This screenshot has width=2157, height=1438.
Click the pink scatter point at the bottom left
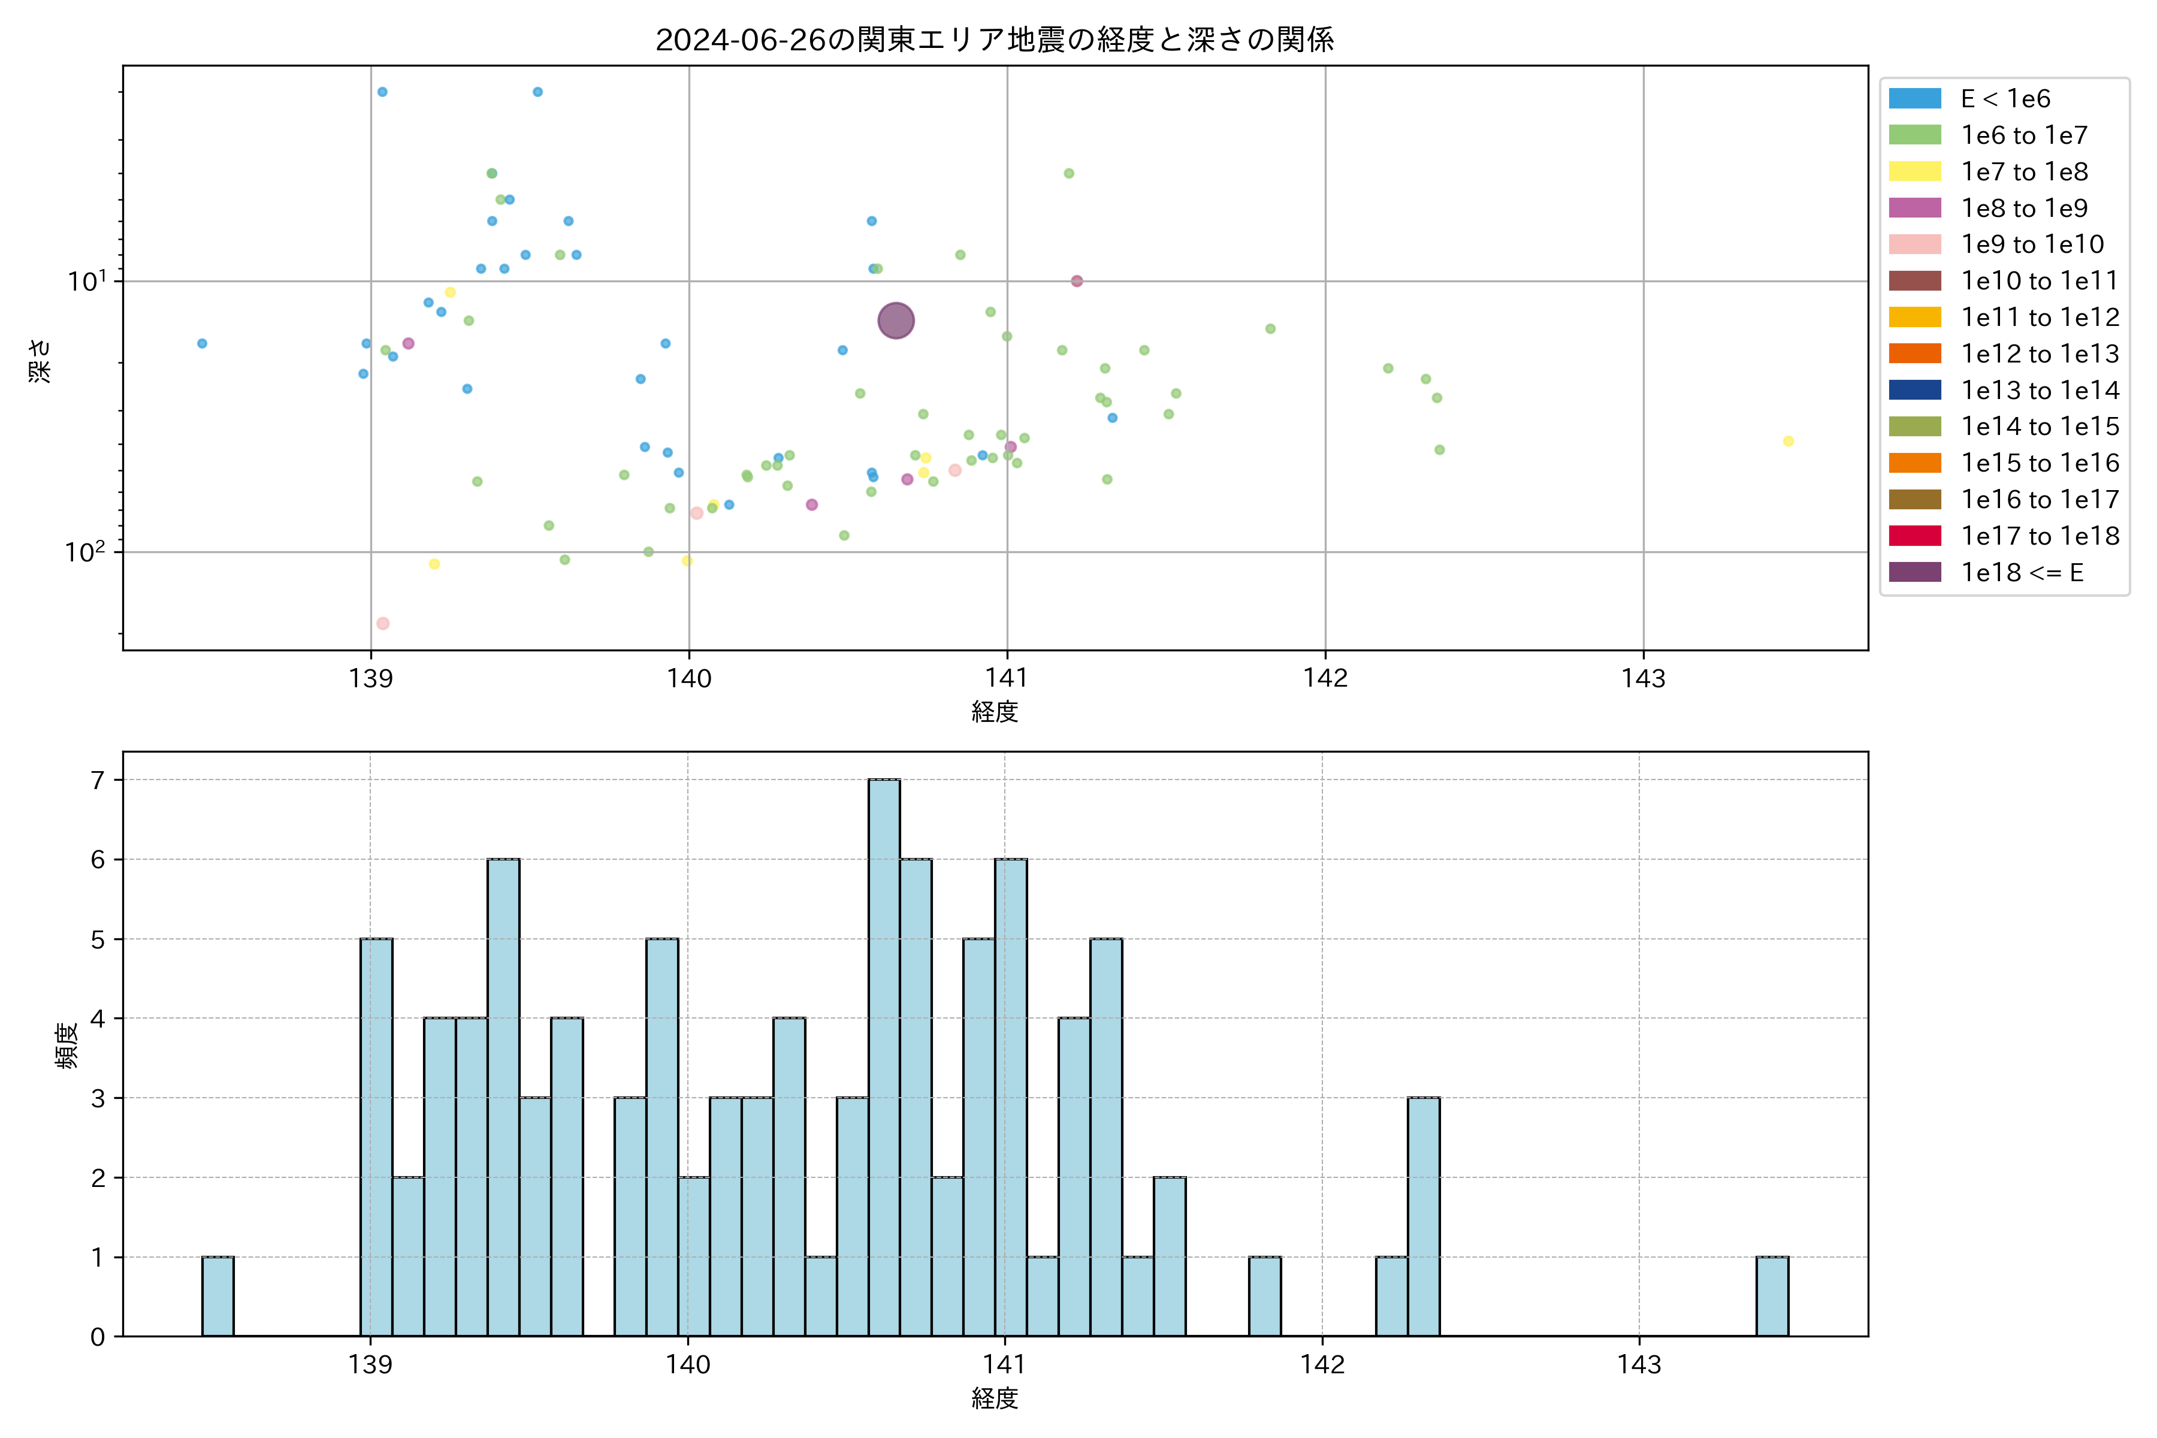(383, 624)
